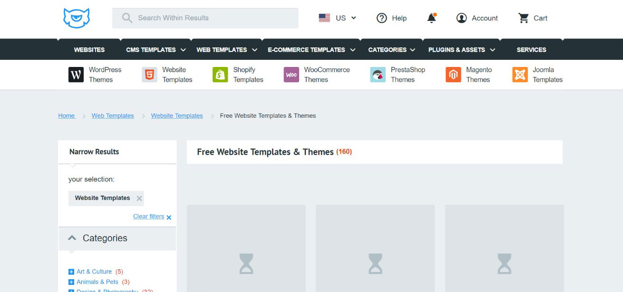Click the (160) results count
This screenshot has width=623, height=292.
point(344,152)
